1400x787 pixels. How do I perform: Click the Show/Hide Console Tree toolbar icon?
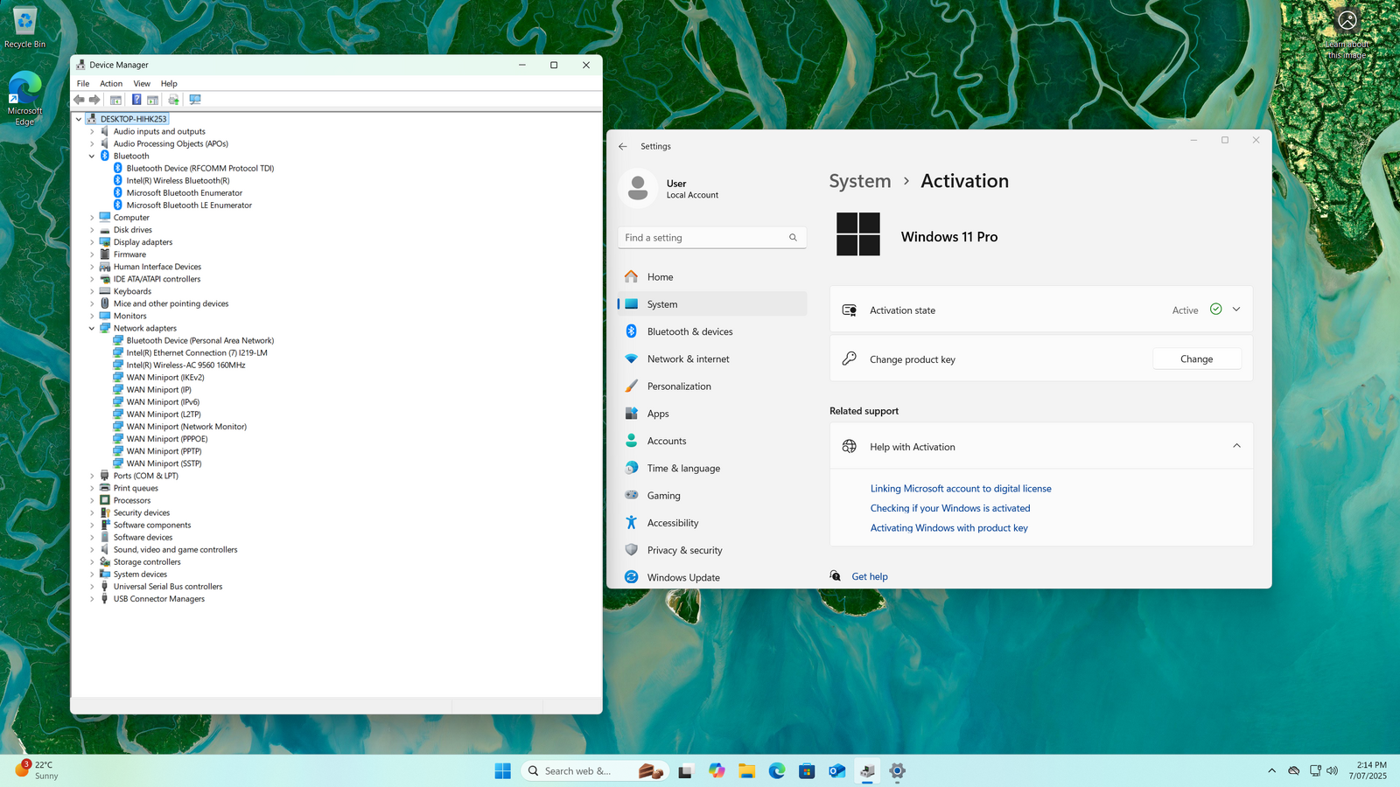pos(115,100)
